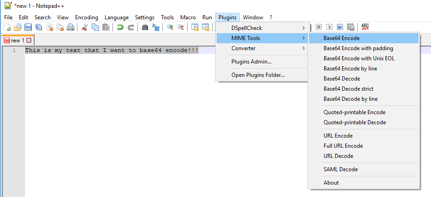The height and width of the screenshot is (197, 431).
Task: Open the Encoding menu
Action: 87,17
